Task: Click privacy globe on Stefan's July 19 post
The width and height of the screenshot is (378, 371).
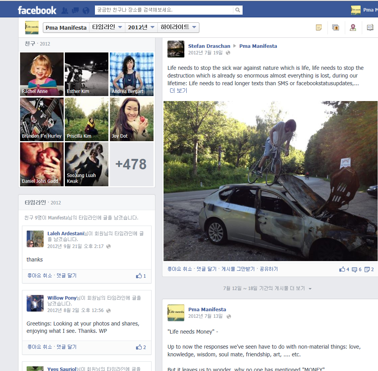Action: click(x=228, y=53)
